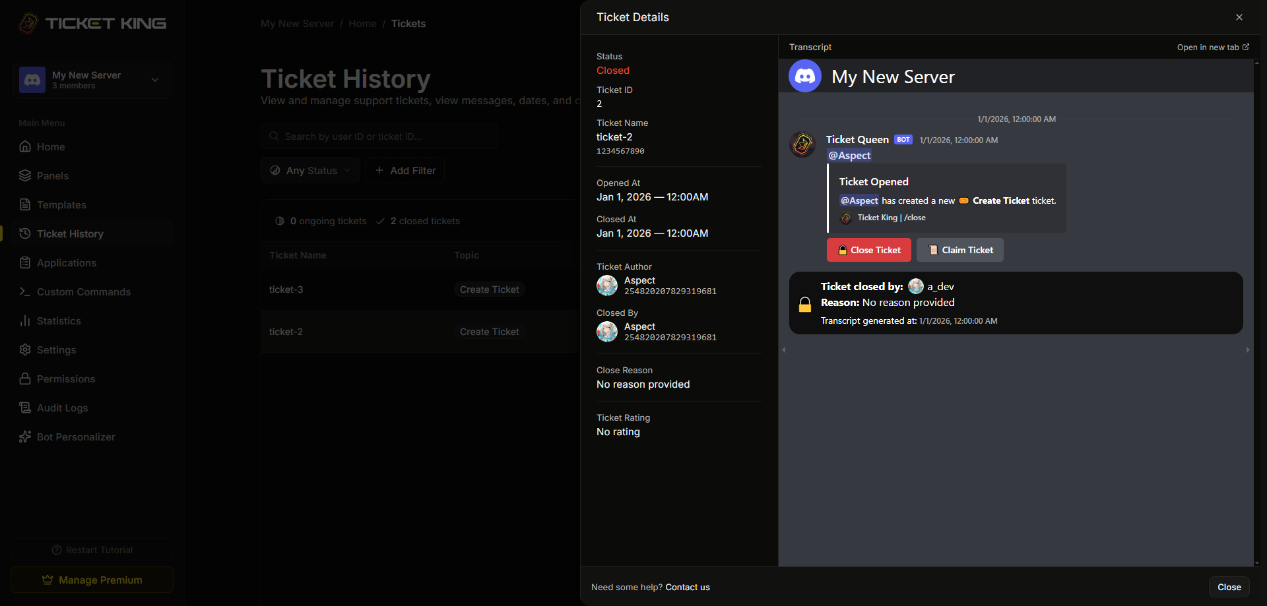This screenshot has width=1267, height=606.
Task: Open the Any Status filter dropdown
Action: (310, 170)
